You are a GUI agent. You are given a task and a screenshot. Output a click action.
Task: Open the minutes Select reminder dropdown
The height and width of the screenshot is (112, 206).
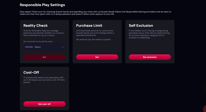44,47
